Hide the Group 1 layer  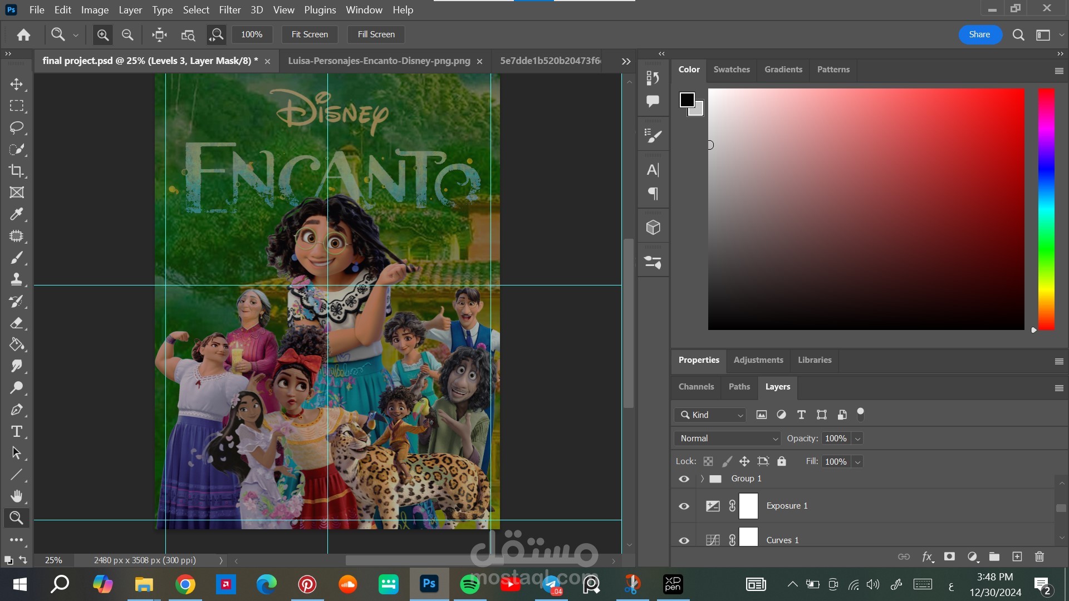point(684,479)
